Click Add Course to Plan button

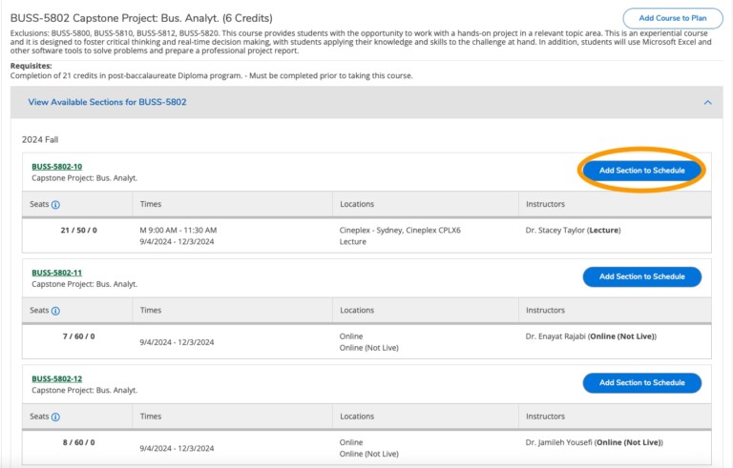click(673, 18)
